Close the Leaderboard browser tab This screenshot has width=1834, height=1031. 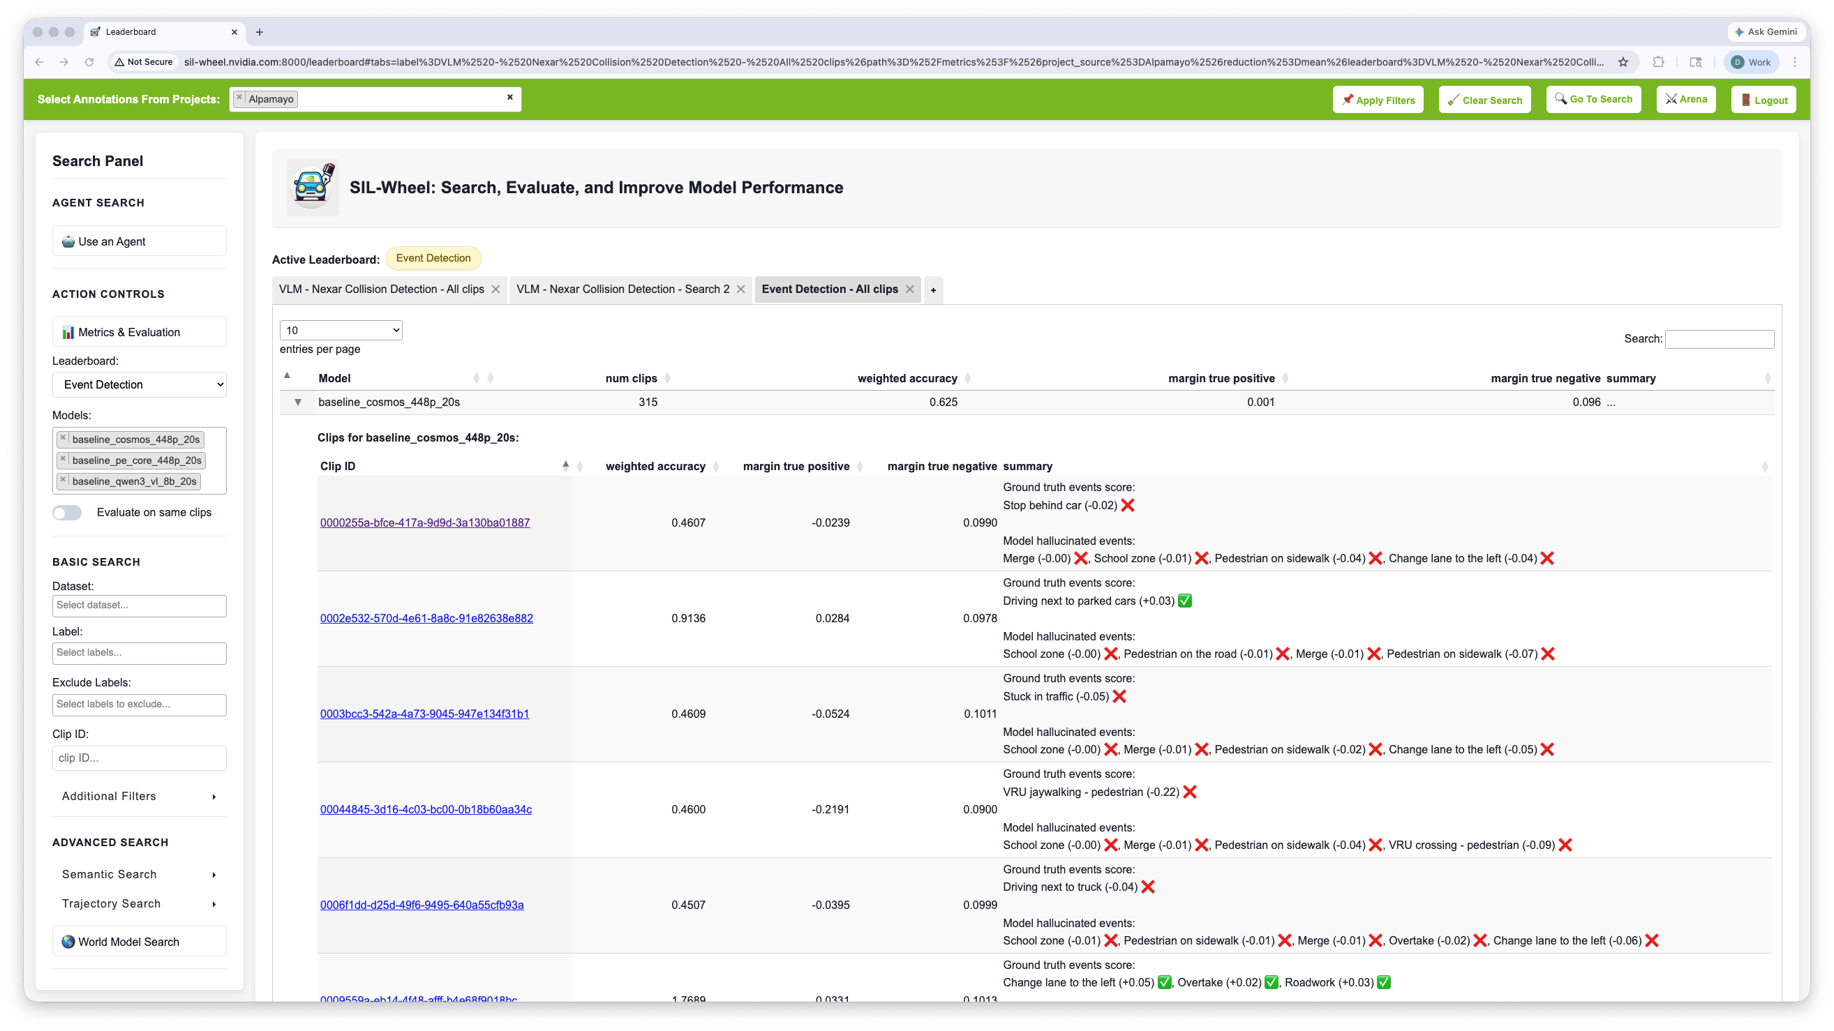[234, 32]
